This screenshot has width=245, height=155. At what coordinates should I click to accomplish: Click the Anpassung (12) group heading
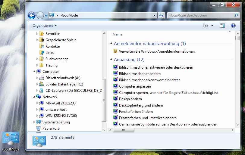pyautogui.click(x=129, y=60)
